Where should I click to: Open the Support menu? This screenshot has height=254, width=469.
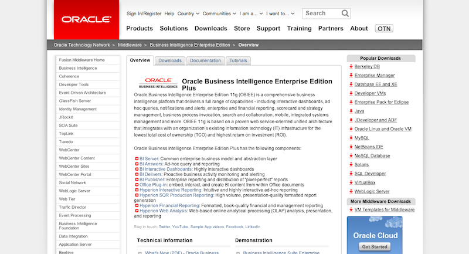(269, 28)
